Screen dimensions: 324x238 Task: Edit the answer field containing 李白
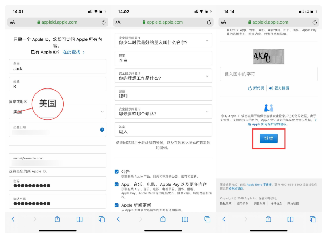(x=163, y=58)
